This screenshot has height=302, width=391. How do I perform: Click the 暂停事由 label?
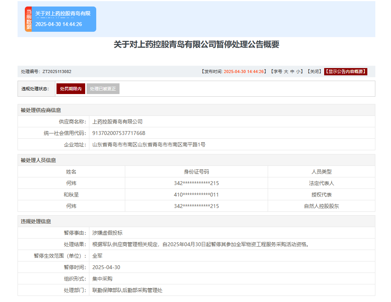pyautogui.click(x=75, y=233)
